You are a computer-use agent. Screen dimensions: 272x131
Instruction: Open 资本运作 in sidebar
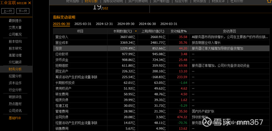click(x=15, y=83)
